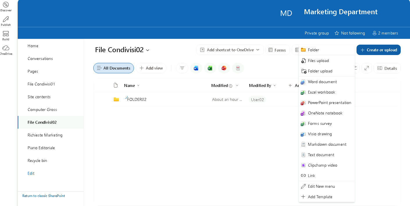Viewport: 410px width, 206px height.
Task: Open the Name column dropdown
Action: point(138,85)
